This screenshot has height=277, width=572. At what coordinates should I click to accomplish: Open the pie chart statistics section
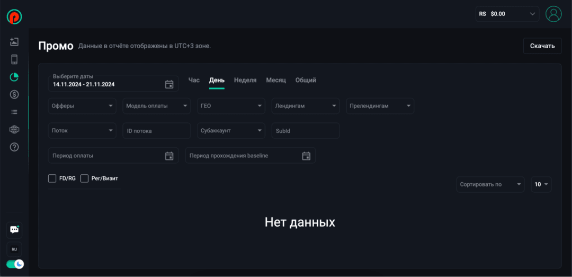[x=14, y=77]
